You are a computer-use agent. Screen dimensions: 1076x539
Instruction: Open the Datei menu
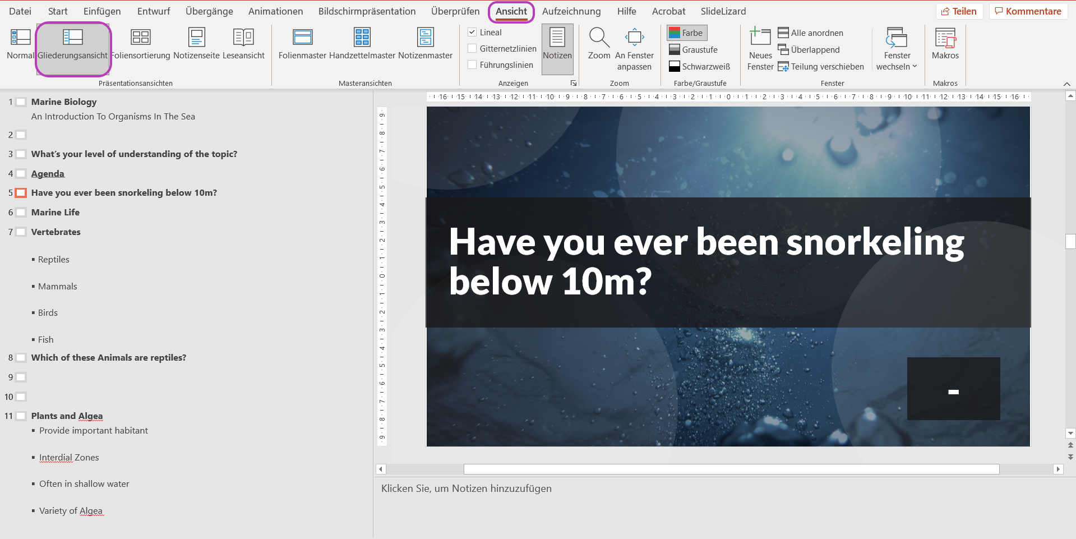tap(20, 11)
